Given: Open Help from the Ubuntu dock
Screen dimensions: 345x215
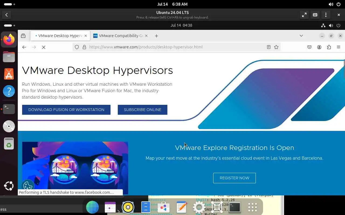Looking at the screenshot, I should 9,91.
